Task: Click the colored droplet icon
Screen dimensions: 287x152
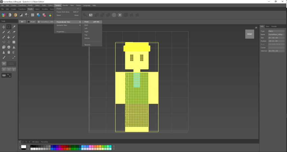Action: click(50, 15)
